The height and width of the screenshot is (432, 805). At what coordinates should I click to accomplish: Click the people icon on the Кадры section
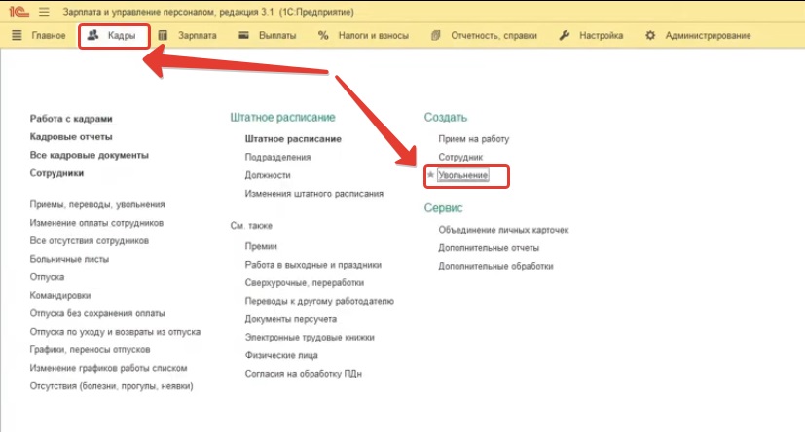point(93,36)
